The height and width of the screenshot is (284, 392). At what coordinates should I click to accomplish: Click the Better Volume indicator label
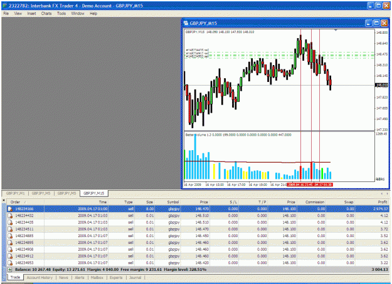tap(238, 135)
